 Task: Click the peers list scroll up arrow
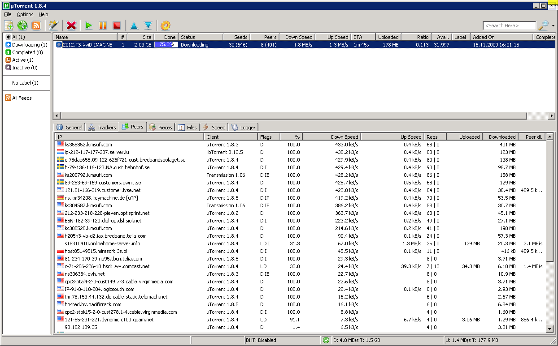[x=550, y=137]
